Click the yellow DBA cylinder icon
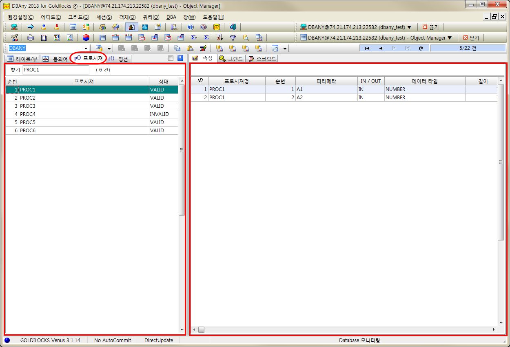 pyautogui.click(x=217, y=27)
